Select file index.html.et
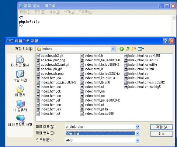The width and height of the screenshot is (177, 147). tap(48, 114)
